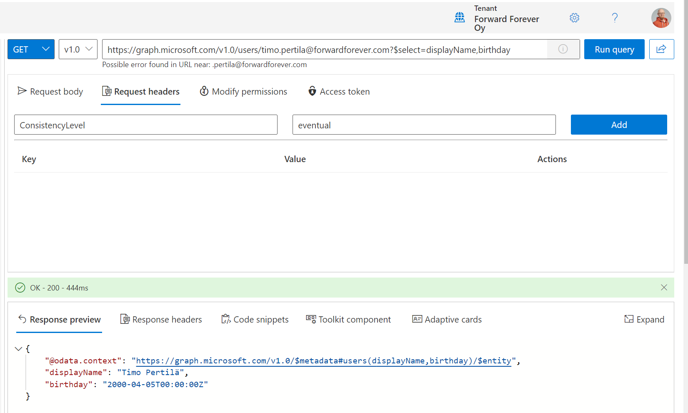Image resolution: width=688 pixels, height=413 pixels.
Task: Click the green success checkmark icon
Action: [20, 288]
